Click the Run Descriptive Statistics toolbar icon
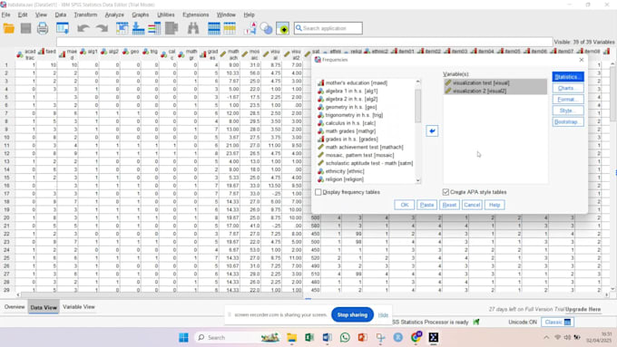Image resolution: width=617 pixels, height=347 pixels. point(171,28)
